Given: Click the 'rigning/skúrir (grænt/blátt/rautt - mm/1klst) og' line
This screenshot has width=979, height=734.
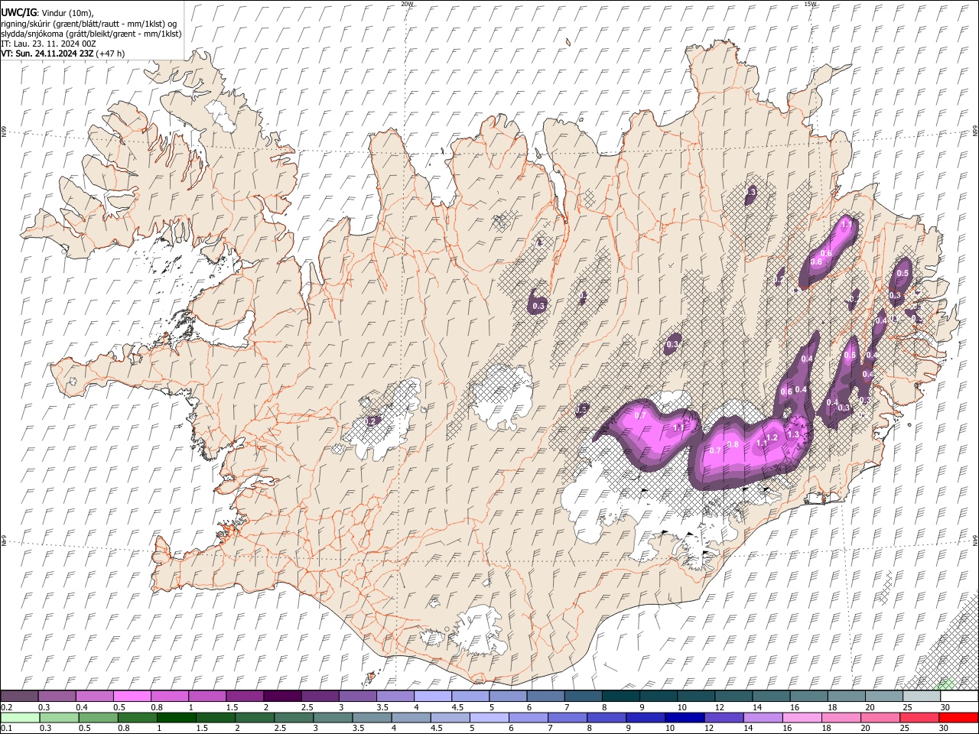Looking at the screenshot, I should tap(89, 24).
